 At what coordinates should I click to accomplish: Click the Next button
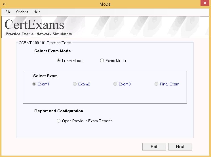click(180, 147)
